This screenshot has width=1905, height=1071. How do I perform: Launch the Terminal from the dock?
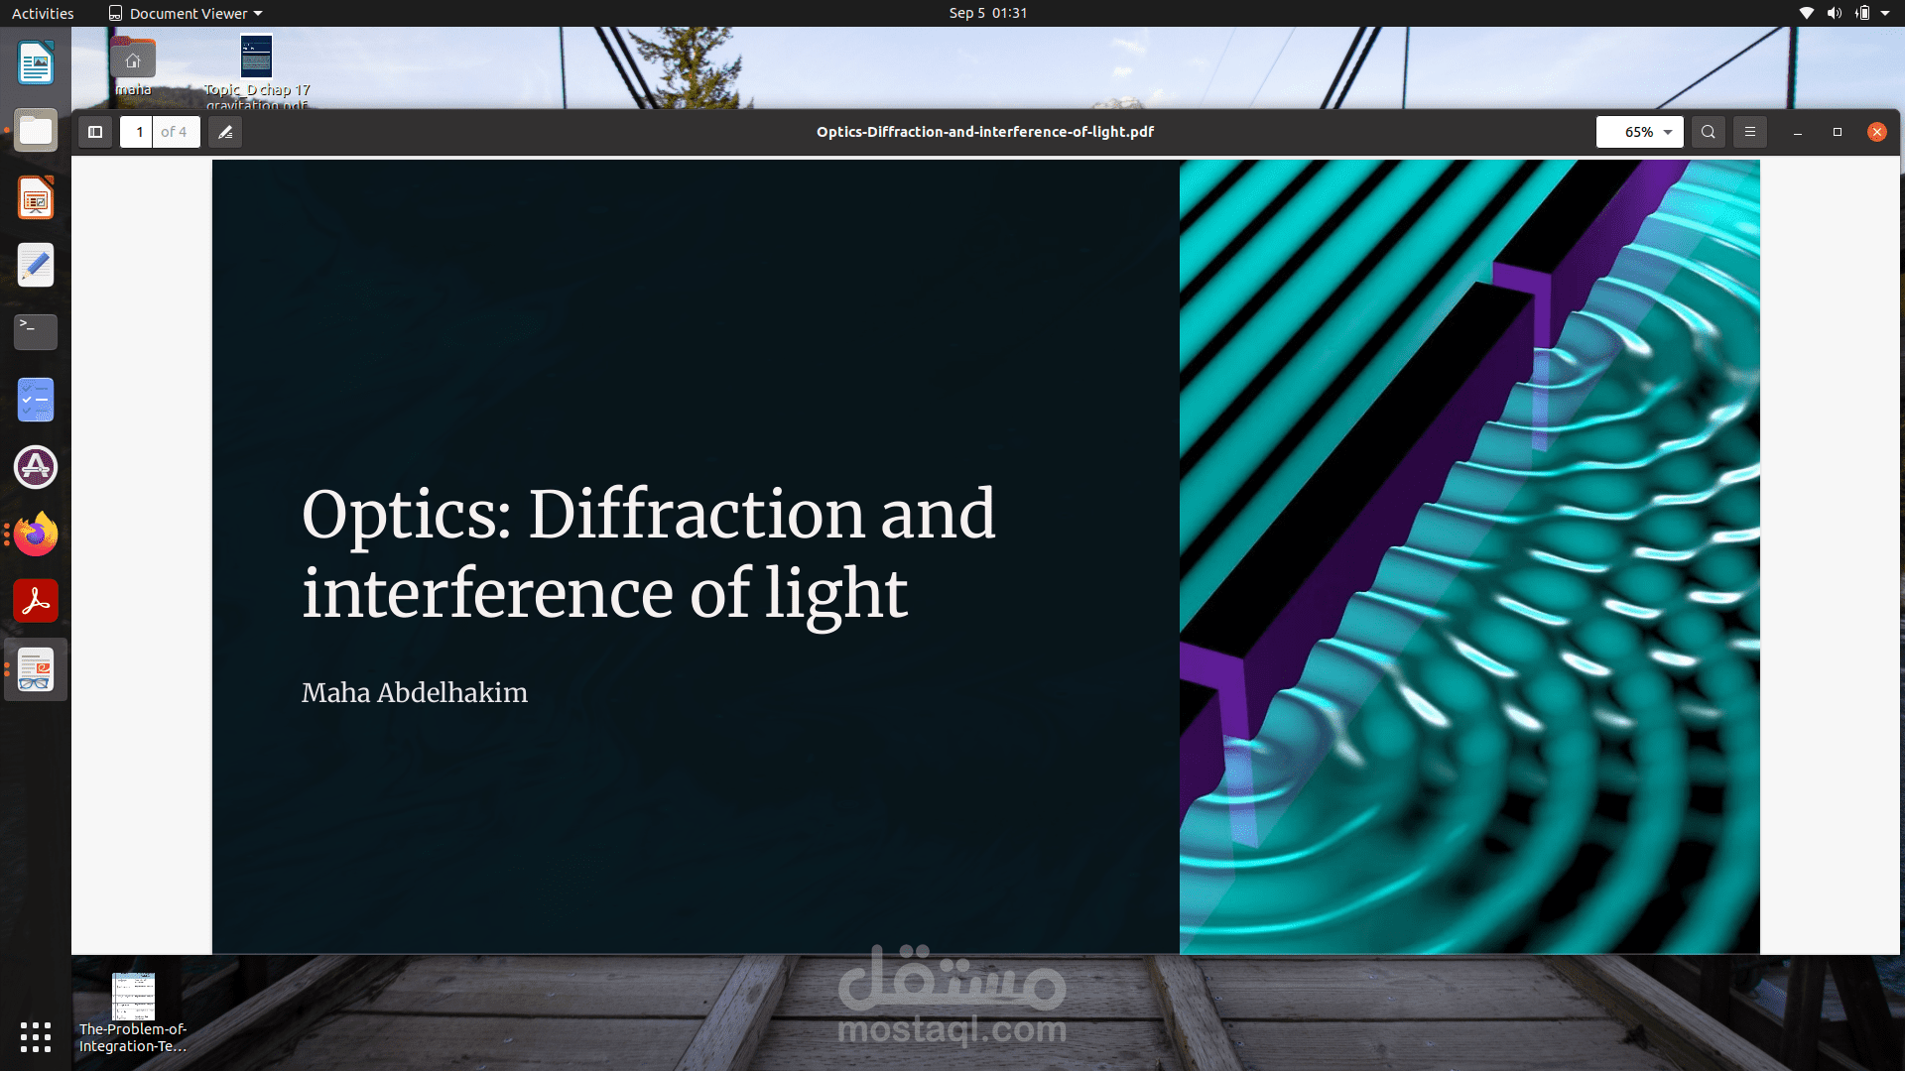pos(35,332)
